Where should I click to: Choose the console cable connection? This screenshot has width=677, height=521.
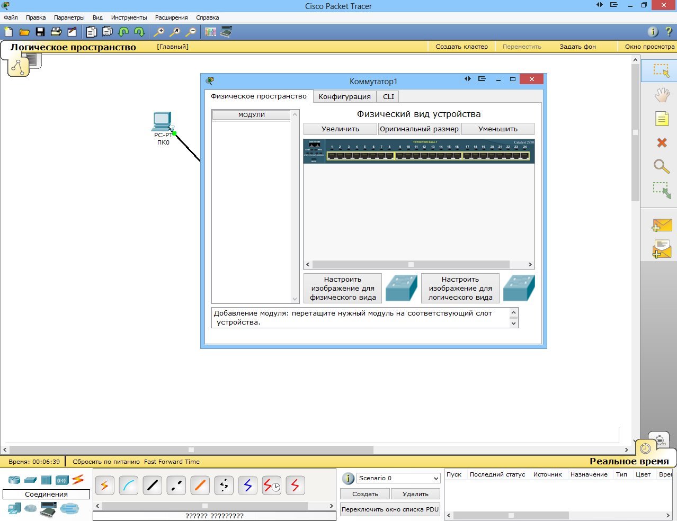coord(128,485)
